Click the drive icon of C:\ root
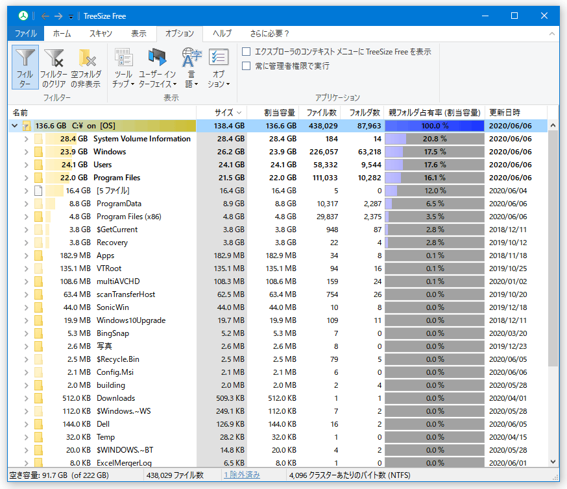Screen dimensions: 567x489 pyautogui.click(x=27, y=126)
